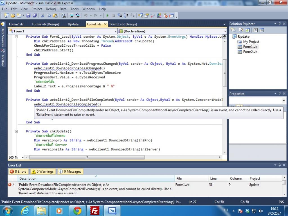Open Solution Explorer from the toolbar icon
The height and width of the screenshot is (216, 288).
pos(141,16)
